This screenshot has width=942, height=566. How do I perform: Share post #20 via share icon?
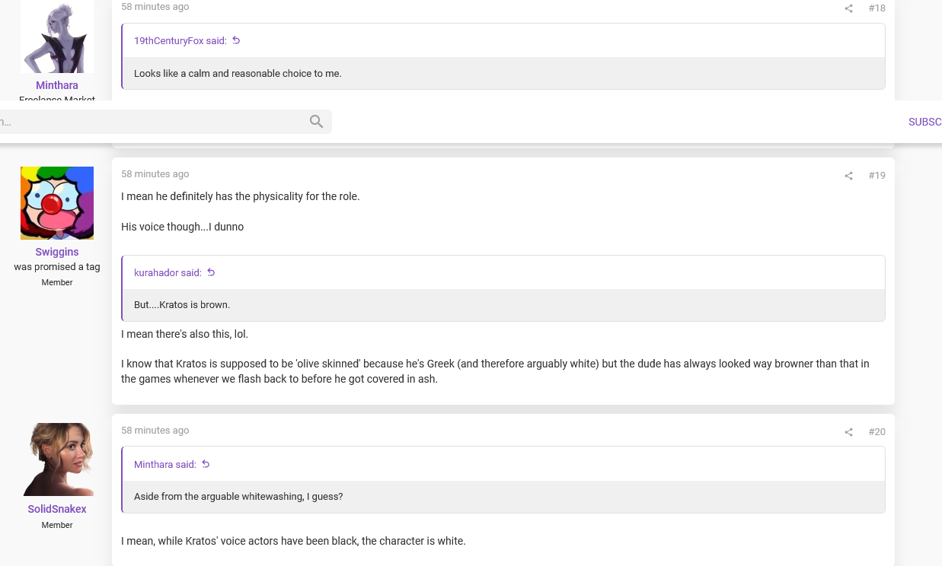tap(848, 432)
